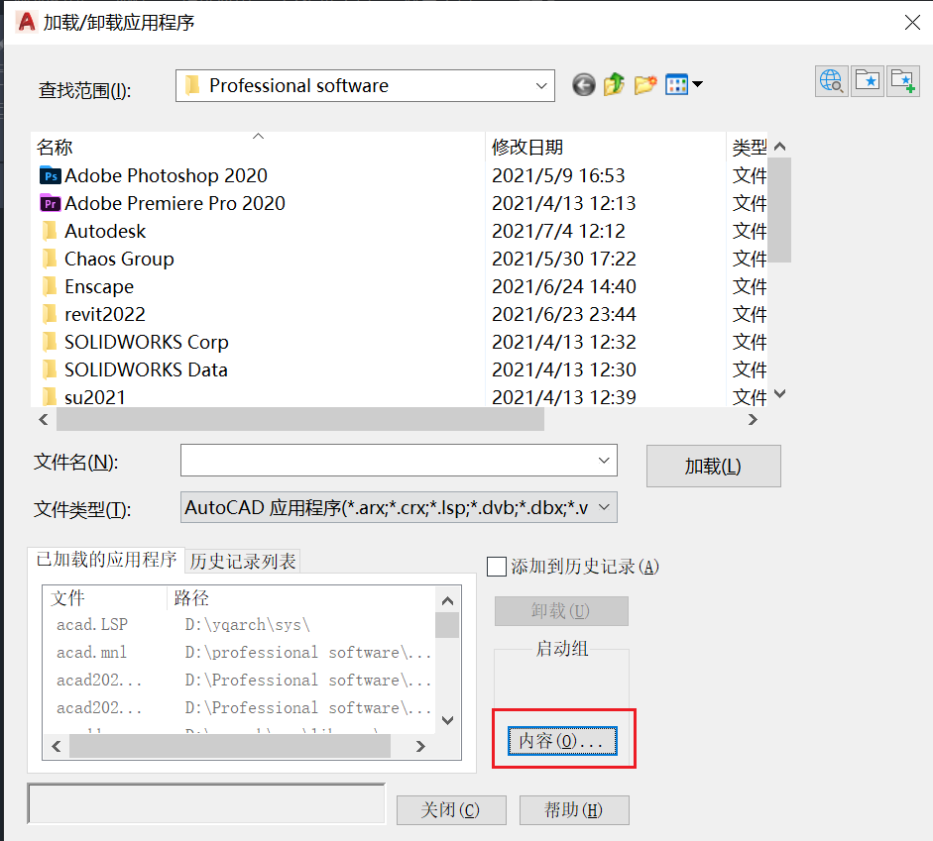Click the 类型 column header

click(x=750, y=147)
